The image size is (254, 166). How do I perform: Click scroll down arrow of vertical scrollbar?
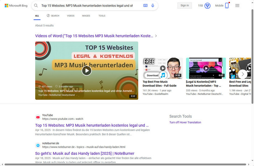coord(253,161)
